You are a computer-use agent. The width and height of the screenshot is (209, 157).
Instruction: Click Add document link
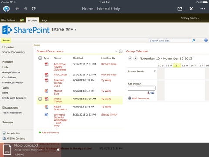click(50, 133)
